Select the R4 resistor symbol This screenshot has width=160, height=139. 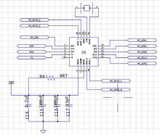51,78
